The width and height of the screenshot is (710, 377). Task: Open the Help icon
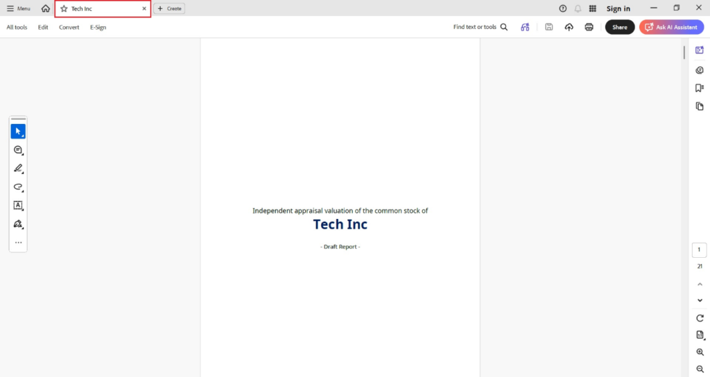coord(562,8)
